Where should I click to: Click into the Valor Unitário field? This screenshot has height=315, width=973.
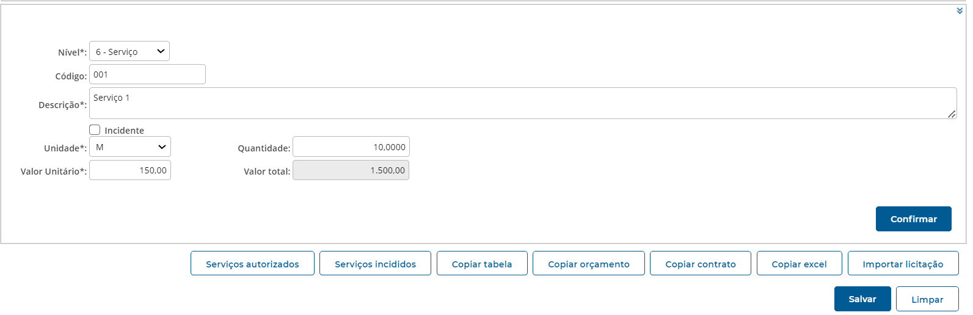pos(130,170)
